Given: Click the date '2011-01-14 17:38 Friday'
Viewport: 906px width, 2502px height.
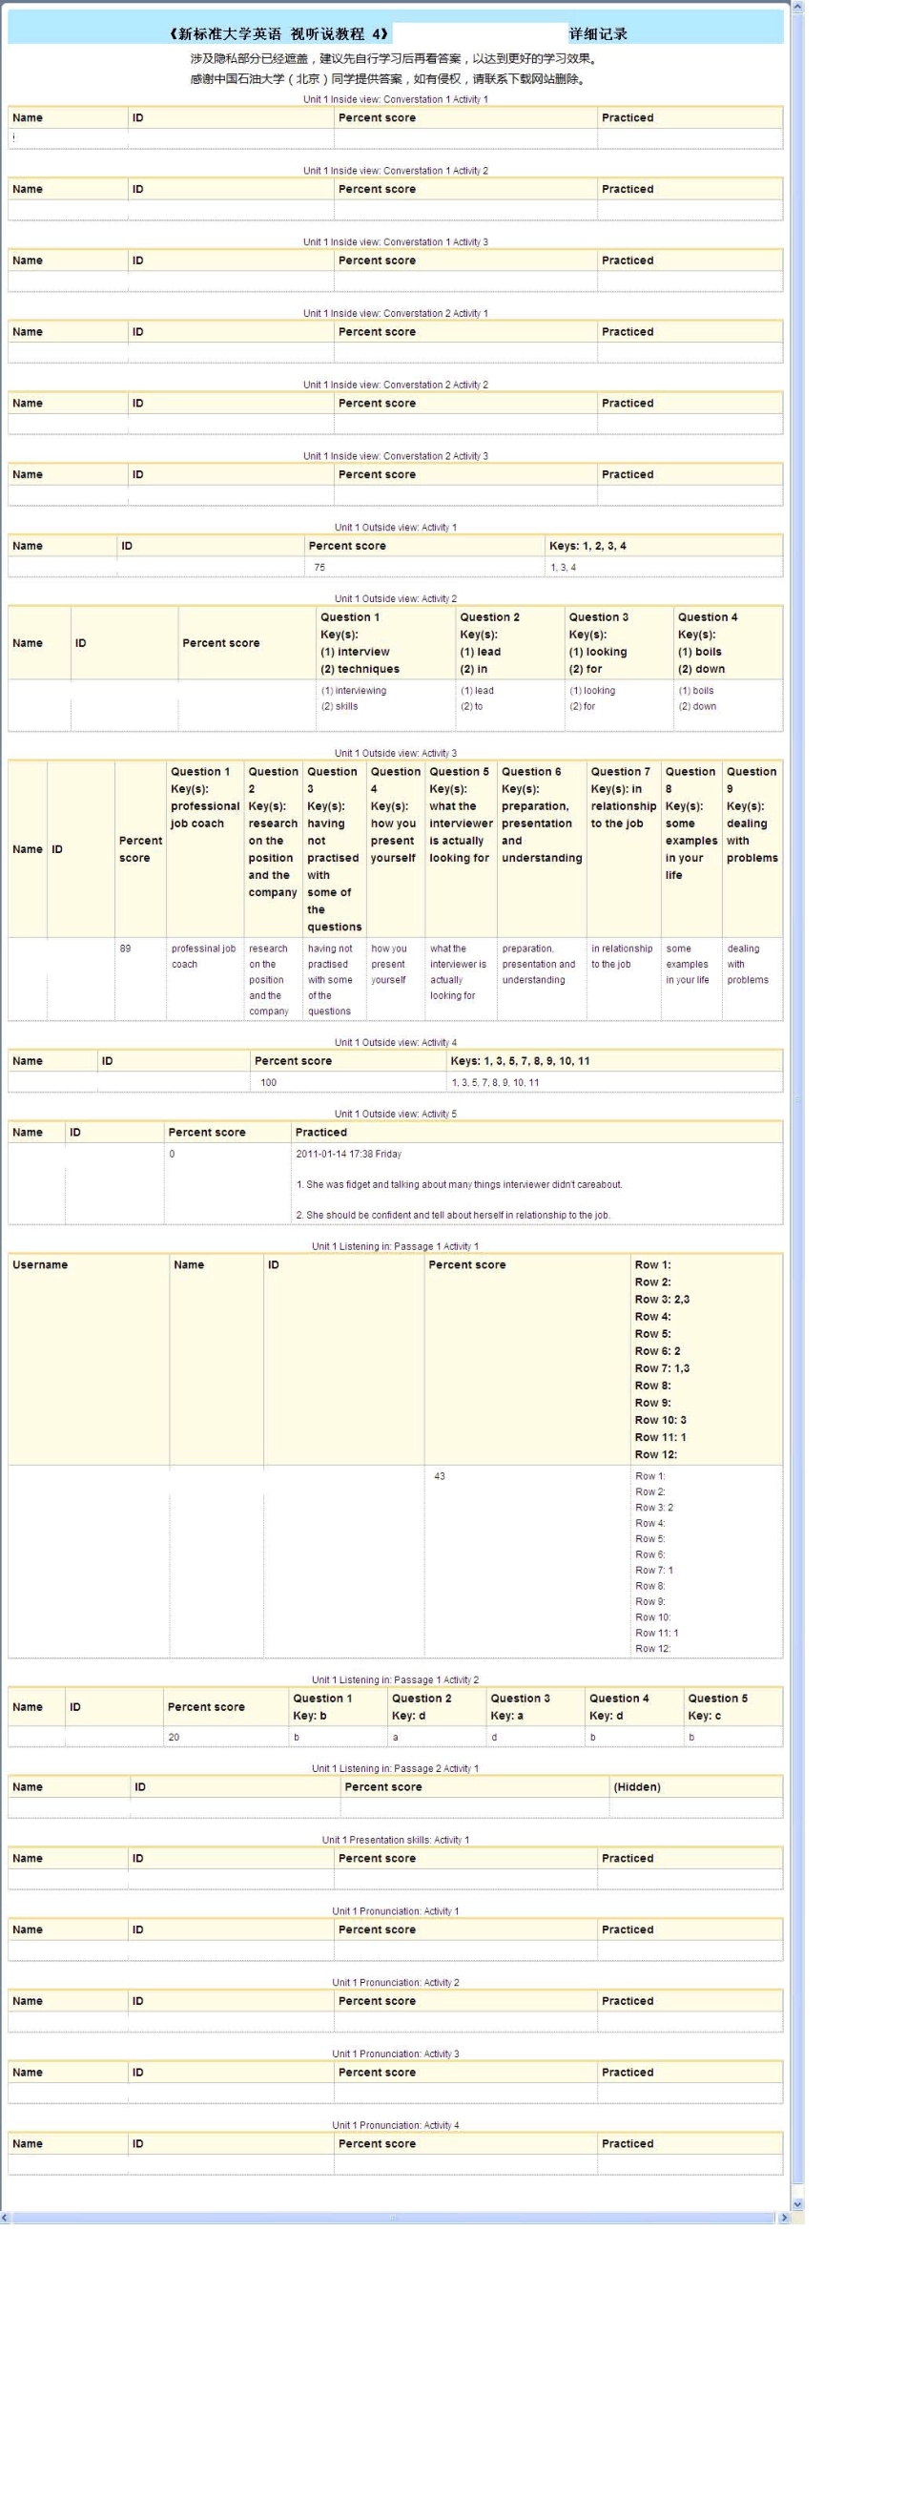Looking at the screenshot, I should (349, 1154).
